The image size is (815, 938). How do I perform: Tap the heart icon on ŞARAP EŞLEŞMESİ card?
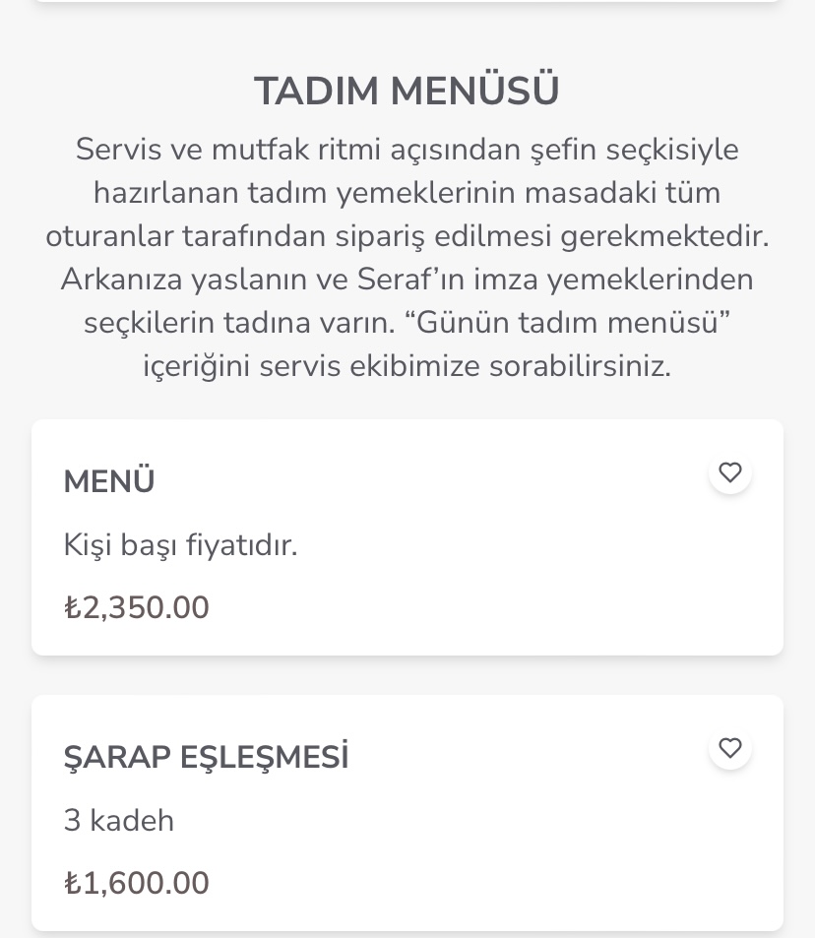coord(730,748)
